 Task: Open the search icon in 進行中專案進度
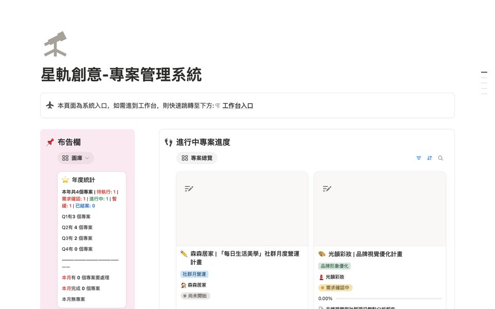tap(440, 158)
